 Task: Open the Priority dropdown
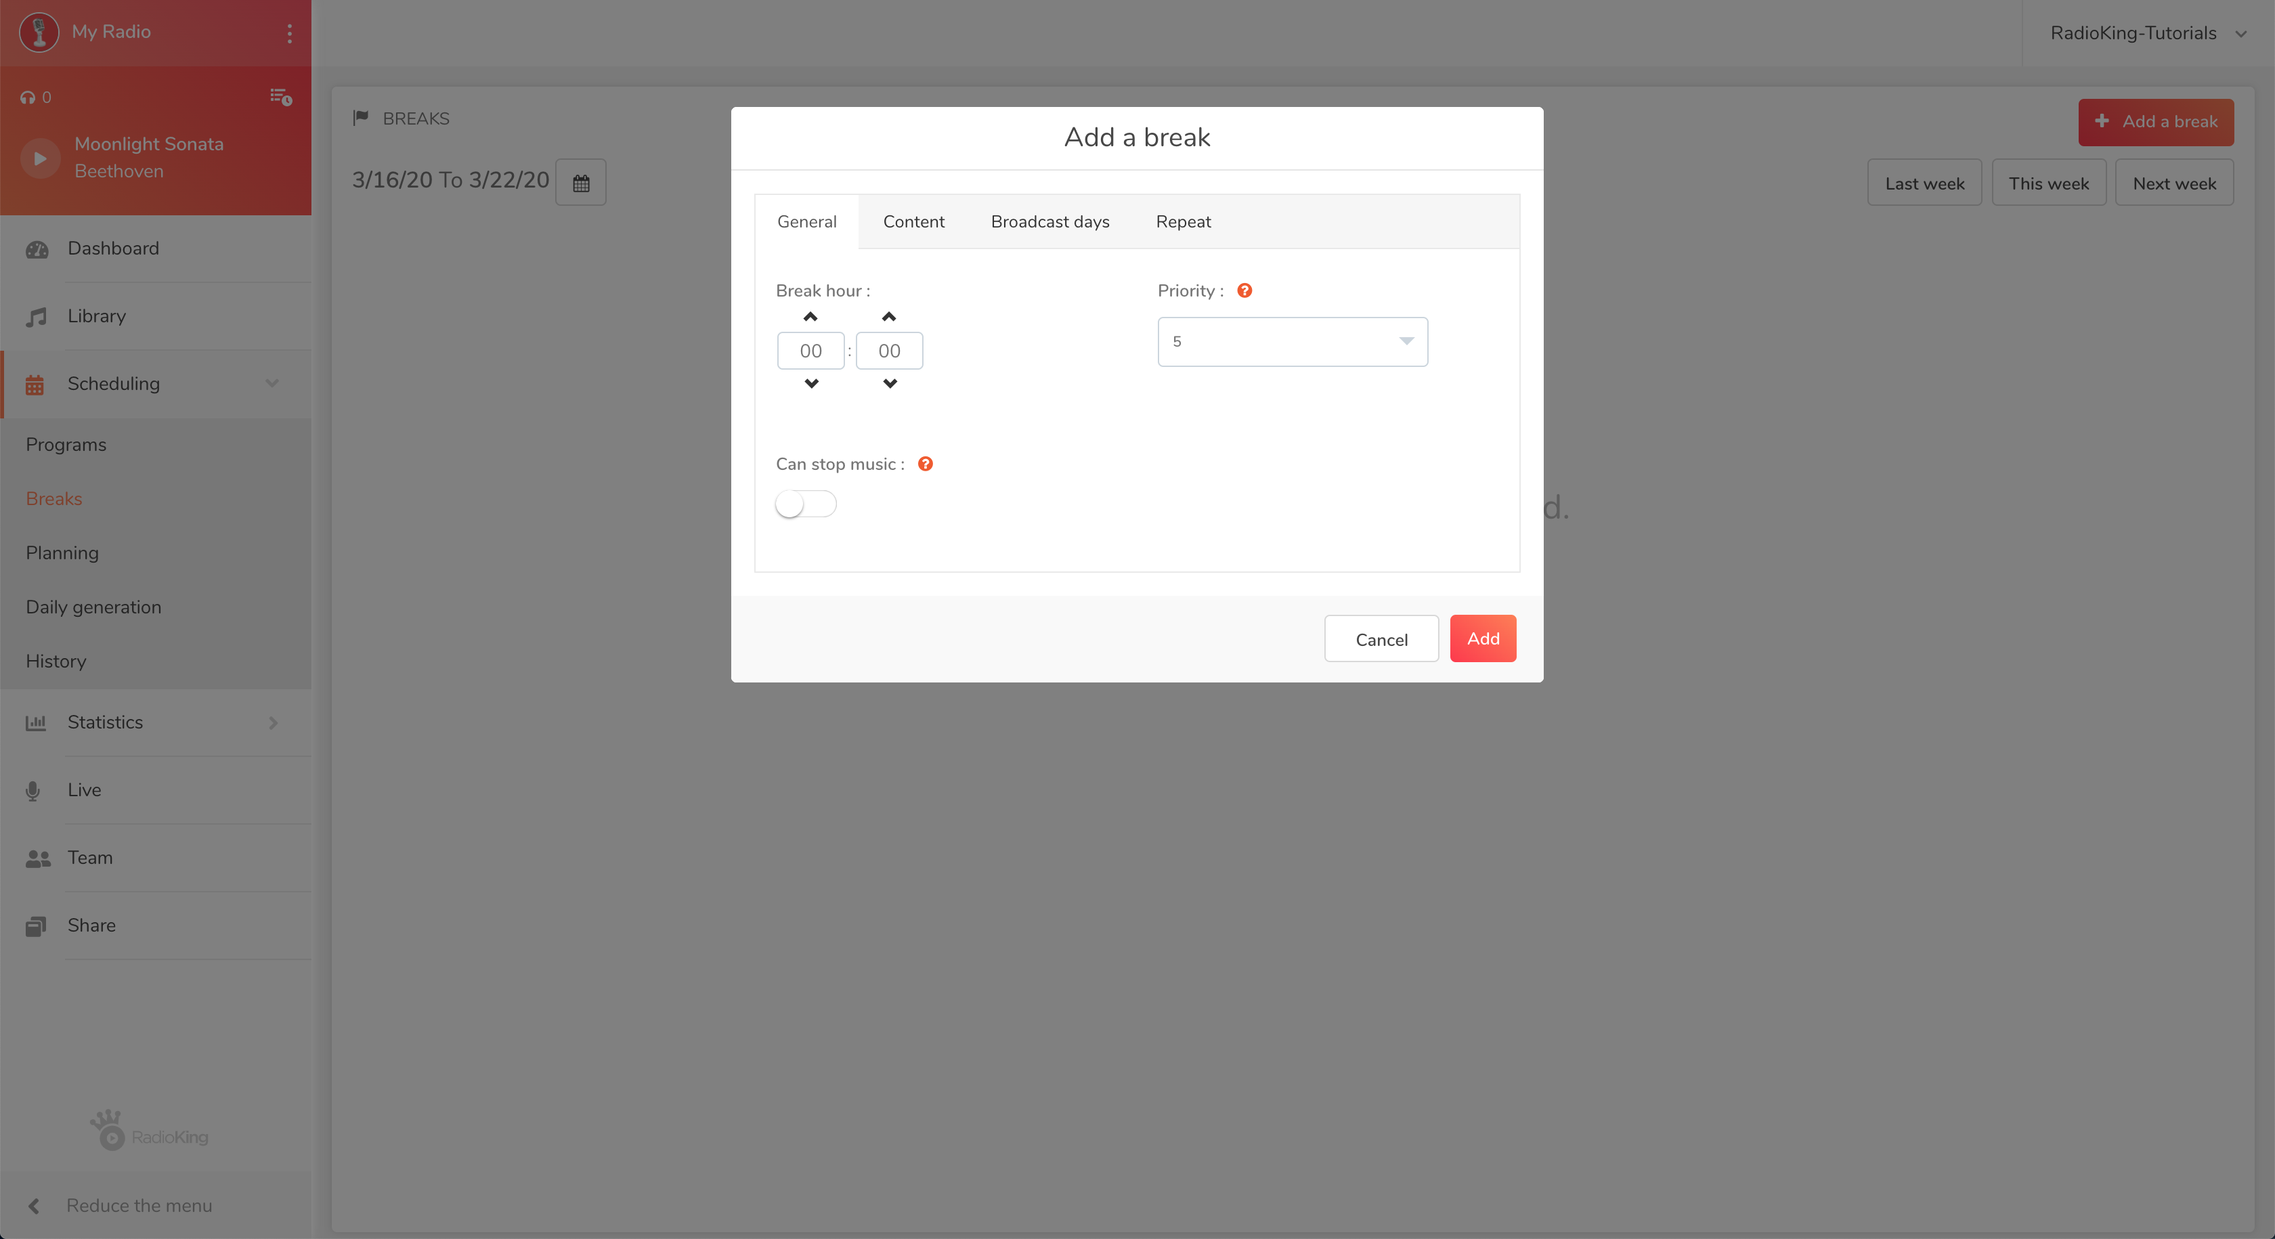(x=1292, y=342)
